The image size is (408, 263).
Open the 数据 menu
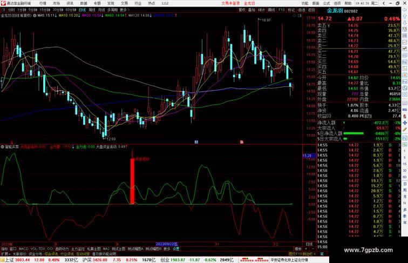[84, 3]
